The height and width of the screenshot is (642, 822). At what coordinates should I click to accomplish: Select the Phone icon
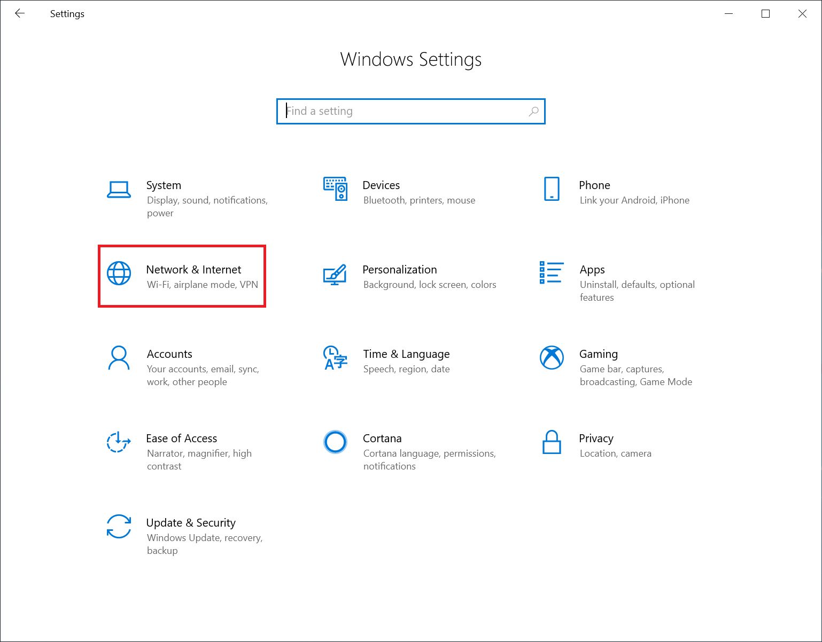[551, 189]
